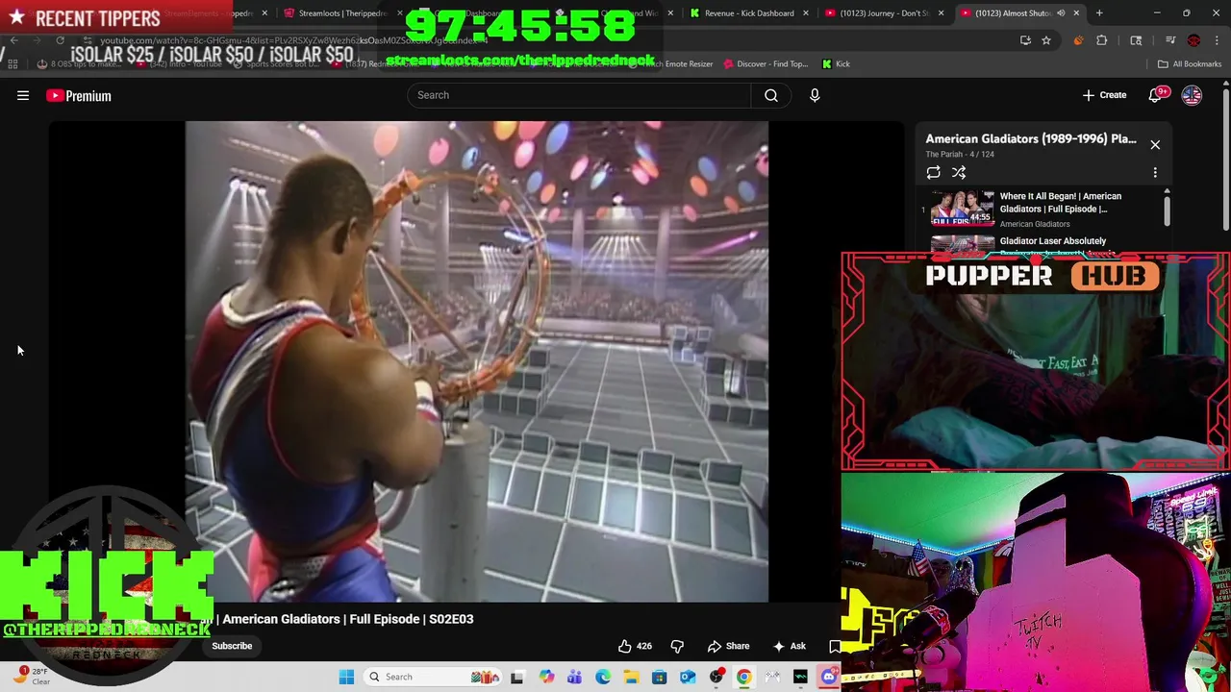
Task: Open File Explorer from taskbar
Action: pos(631,677)
